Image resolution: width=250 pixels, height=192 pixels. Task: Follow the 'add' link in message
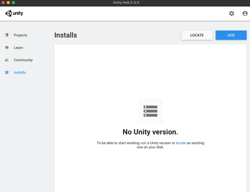click(143, 143)
